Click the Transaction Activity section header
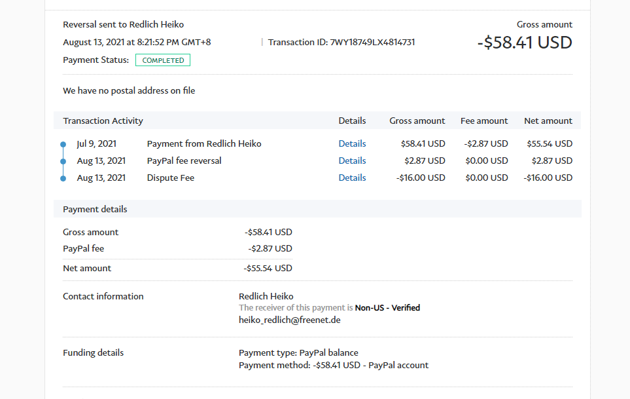630x399 pixels. click(x=103, y=121)
